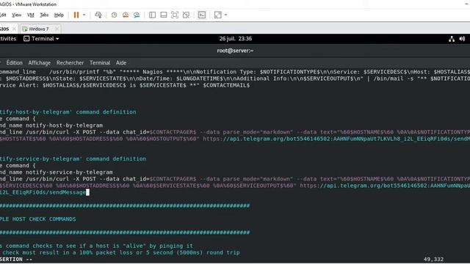Image resolution: width=470 pixels, height=264 pixels.
Task: Click the volume speaker icon
Action: 462,39
